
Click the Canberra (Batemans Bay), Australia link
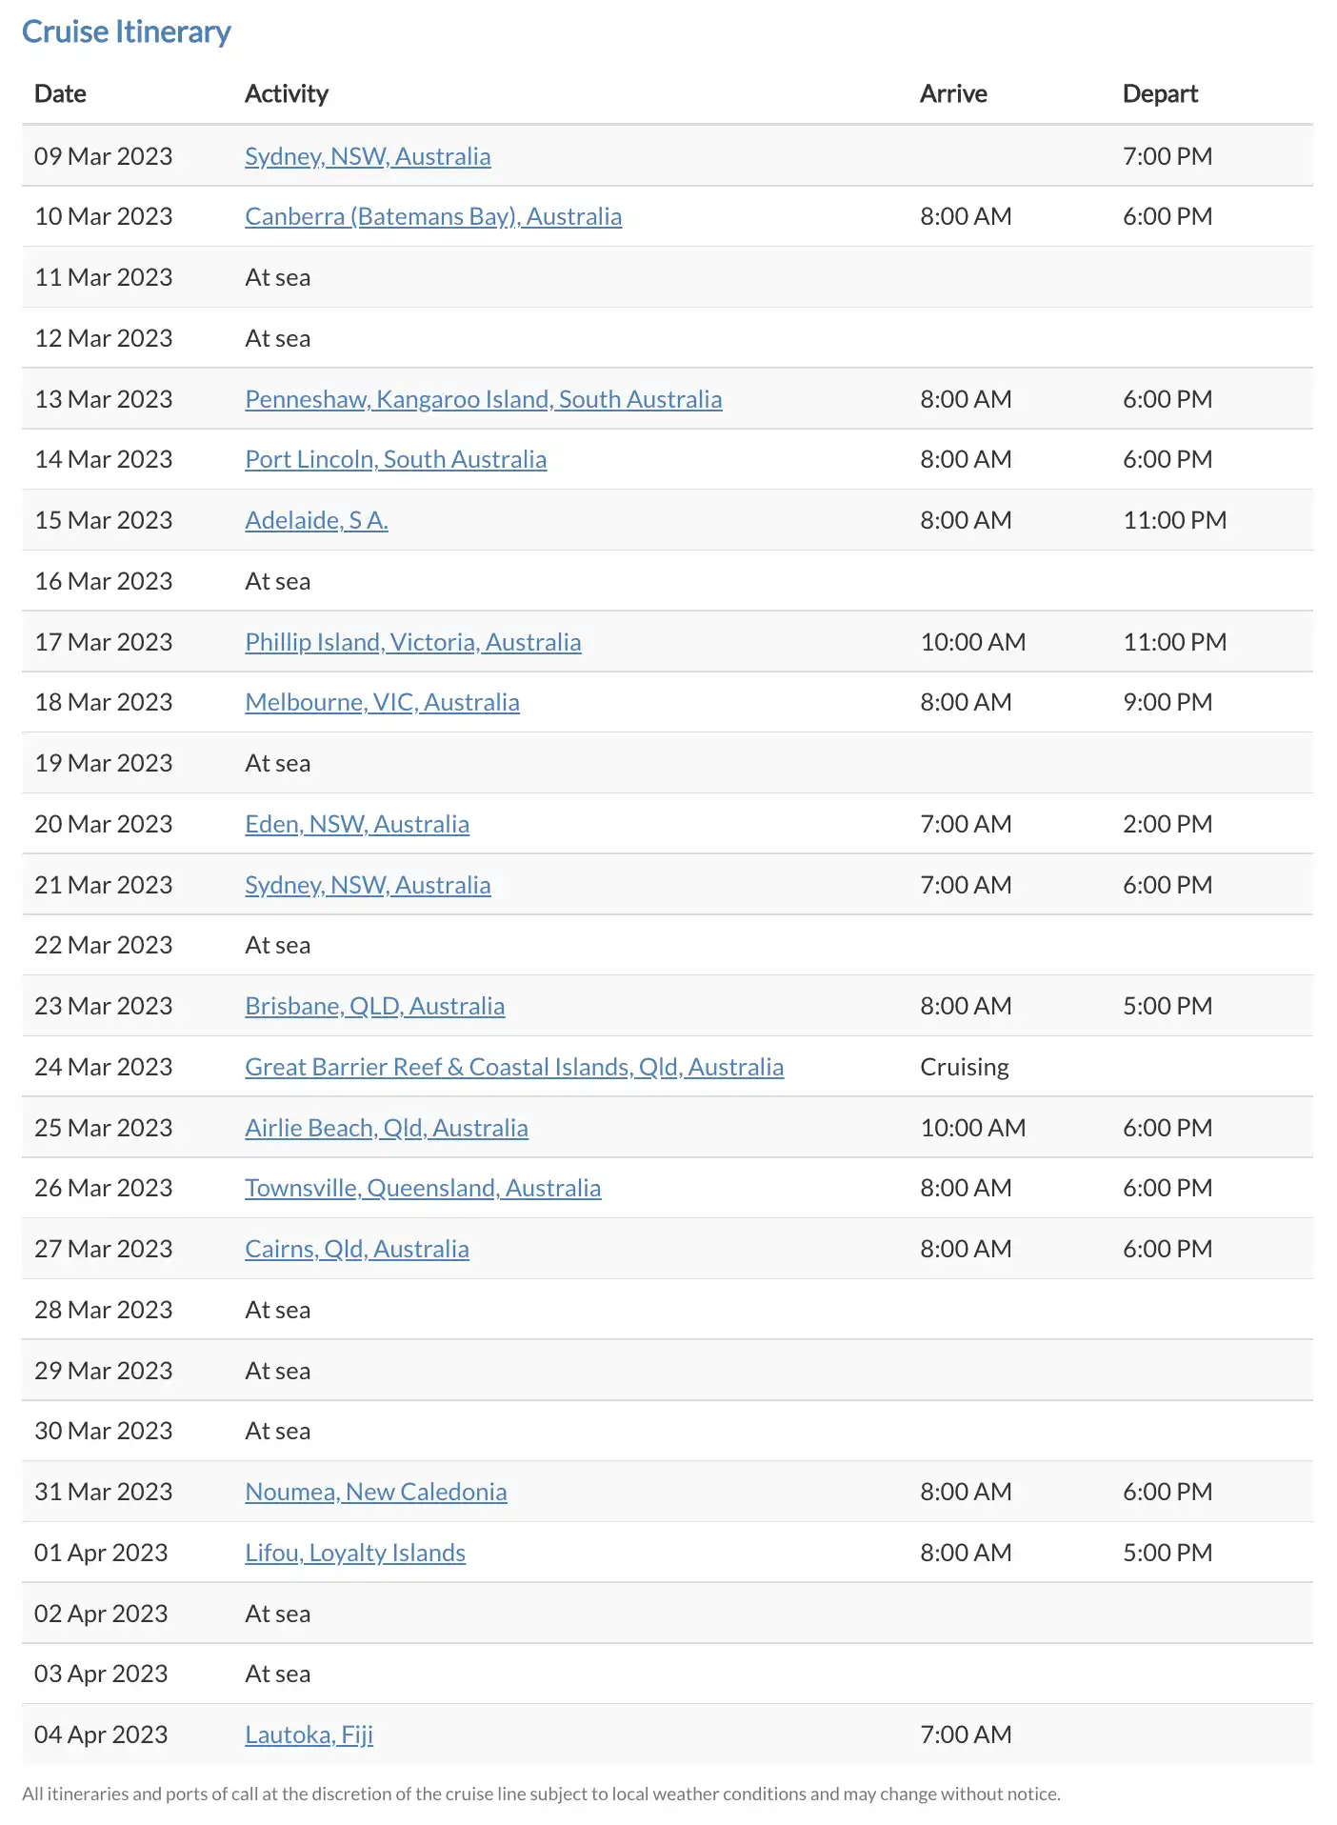tap(433, 217)
